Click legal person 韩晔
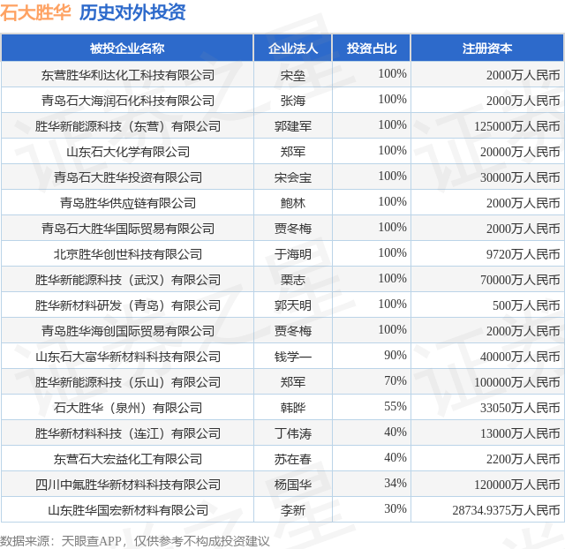This screenshot has width=565, height=549. 292,408
